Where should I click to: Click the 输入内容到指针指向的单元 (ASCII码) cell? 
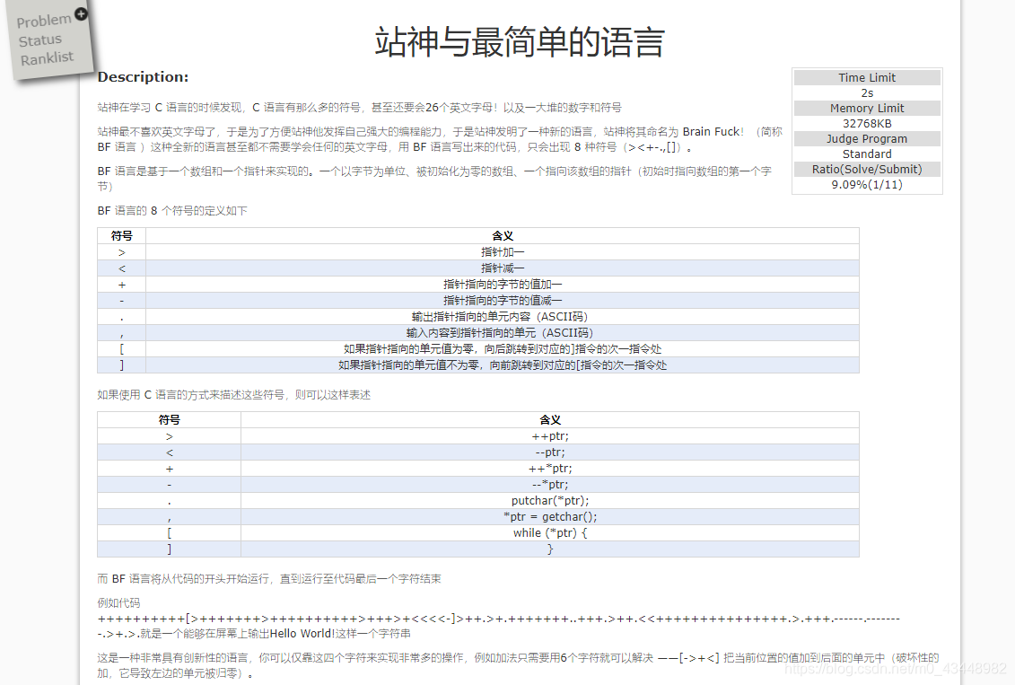pyautogui.click(x=503, y=333)
